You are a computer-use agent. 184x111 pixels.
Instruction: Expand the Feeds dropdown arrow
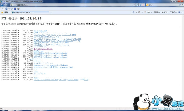coord(142,12)
